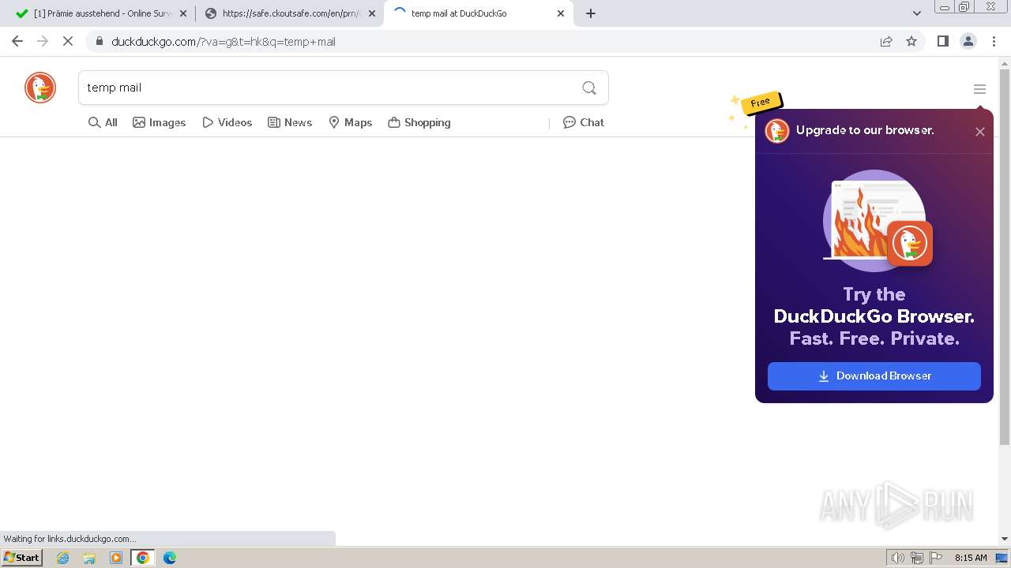Switch to News tab
Viewport: 1011px width, 568px height.
pyautogui.click(x=290, y=122)
